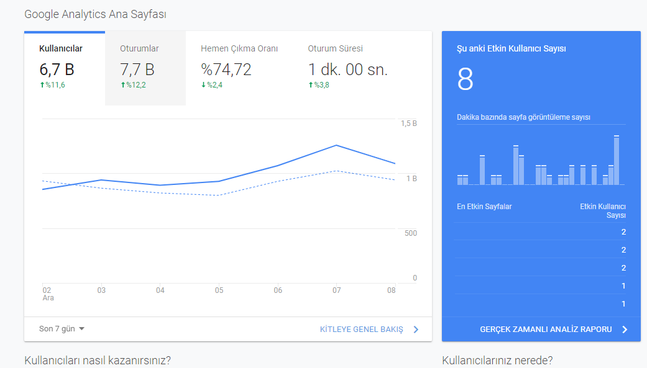Click the Kullanıcılar green up-arrow change indicator
The image size is (647, 368).
tap(52, 85)
